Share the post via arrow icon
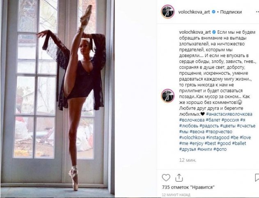 179,178
